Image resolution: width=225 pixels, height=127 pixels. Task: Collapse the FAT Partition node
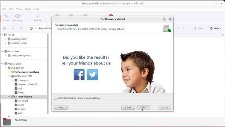click(9, 76)
